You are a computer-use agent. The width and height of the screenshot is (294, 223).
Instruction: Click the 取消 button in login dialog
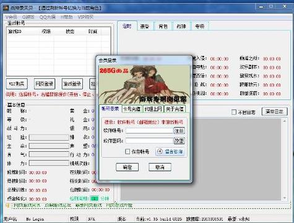(160, 167)
